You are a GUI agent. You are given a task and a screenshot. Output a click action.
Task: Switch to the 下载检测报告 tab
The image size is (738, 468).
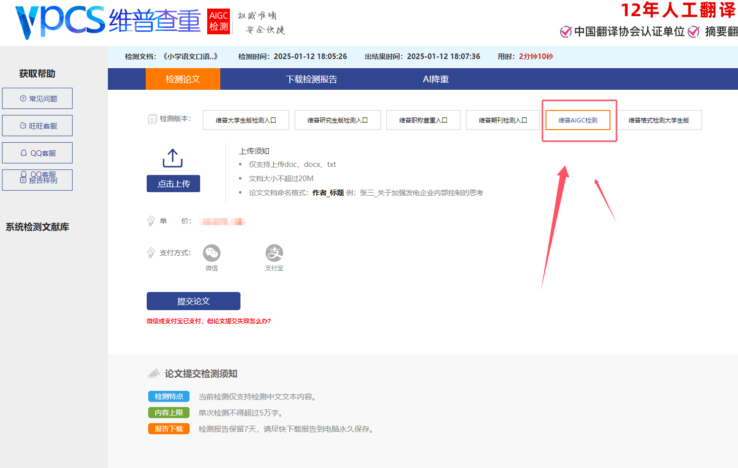[x=312, y=79]
